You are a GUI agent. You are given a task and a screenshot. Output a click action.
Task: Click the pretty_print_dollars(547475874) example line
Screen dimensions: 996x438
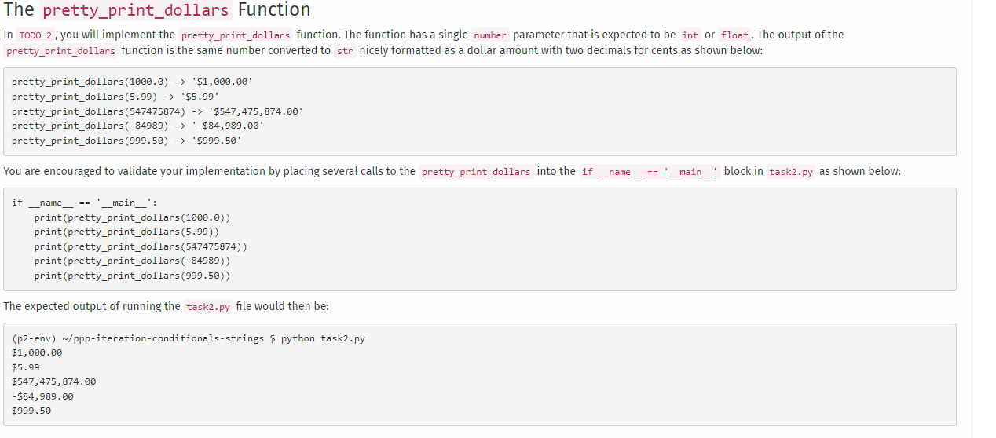pos(157,111)
